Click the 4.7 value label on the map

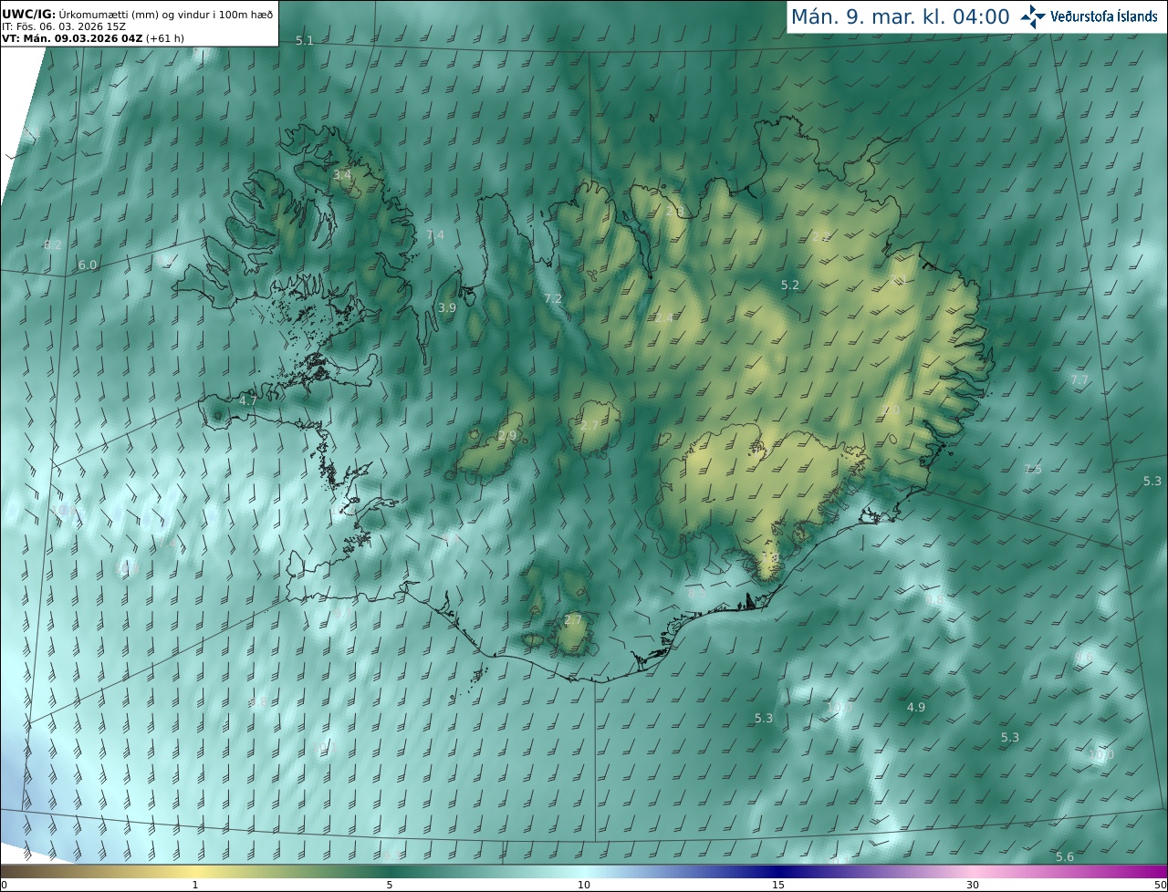pos(247,400)
